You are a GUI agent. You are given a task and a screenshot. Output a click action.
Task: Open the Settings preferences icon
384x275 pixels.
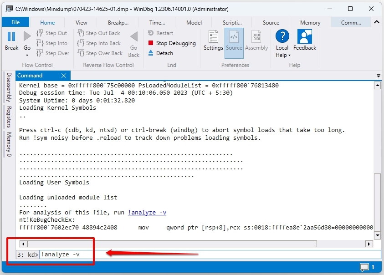pyautogui.click(x=213, y=36)
